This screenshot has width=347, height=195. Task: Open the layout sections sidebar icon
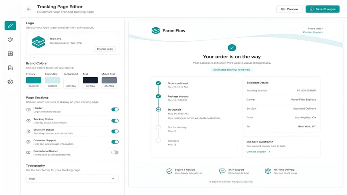pos(10,54)
